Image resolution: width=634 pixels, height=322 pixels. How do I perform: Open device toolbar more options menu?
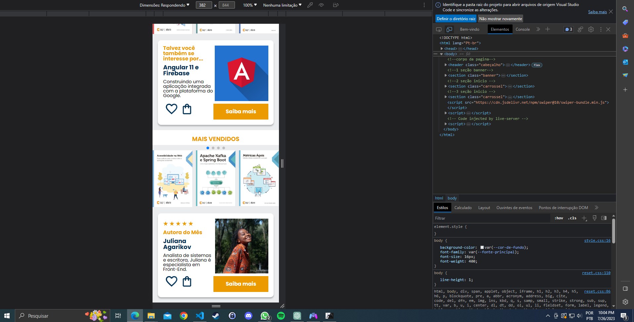pos(424,5)
